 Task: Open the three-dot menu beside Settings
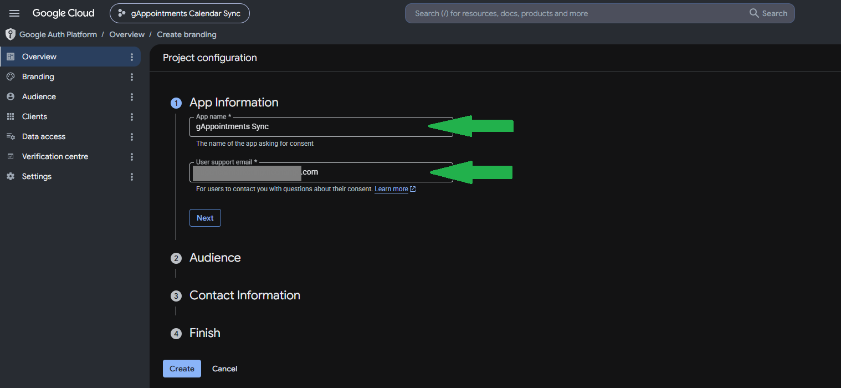tap(132, 177)
